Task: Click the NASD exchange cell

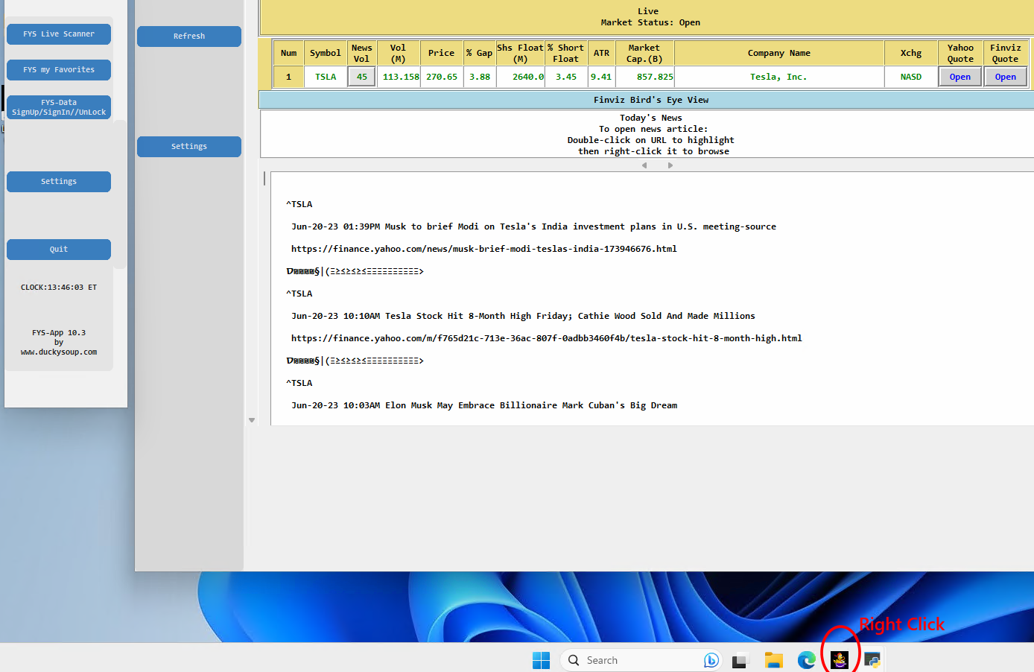Action: pyautogui.click(x=911, y=77)
